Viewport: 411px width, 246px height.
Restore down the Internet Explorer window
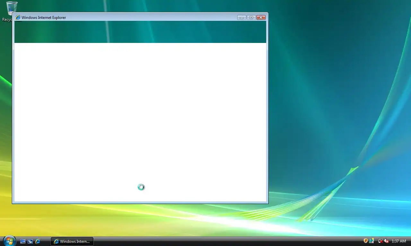pyautogui.click(x=251, y=18)
